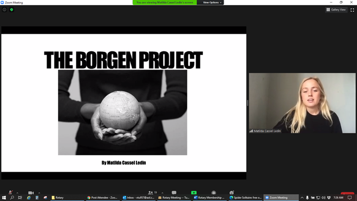
Task: Open the Reactions icon
Action: 232,193
